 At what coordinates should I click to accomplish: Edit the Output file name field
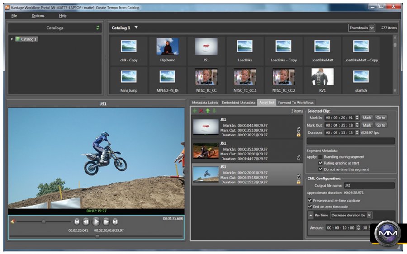369,185
